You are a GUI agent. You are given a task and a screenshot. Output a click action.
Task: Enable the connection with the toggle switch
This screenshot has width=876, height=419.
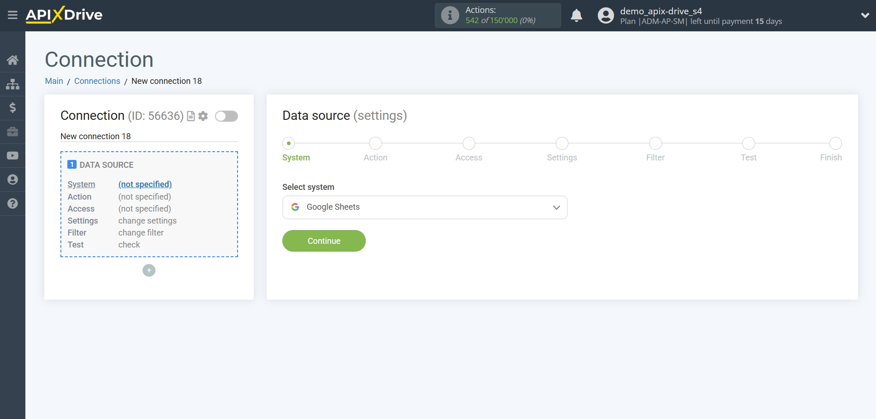pyautogui.click(x=226, y=116)
